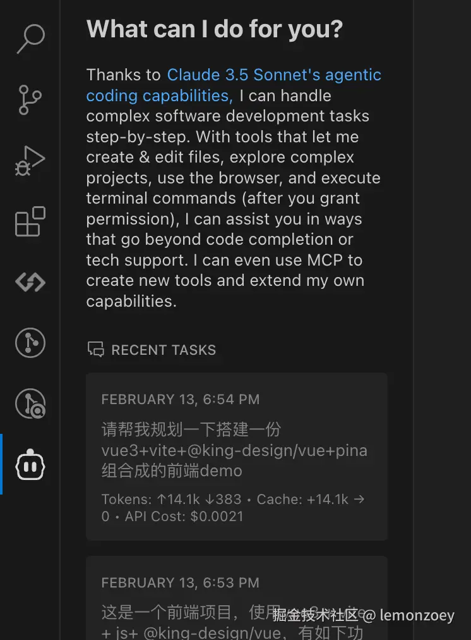Screen dimensions: 471x640
Task: Click the RECENT TASKS section header
Action: tap(164, 350)
